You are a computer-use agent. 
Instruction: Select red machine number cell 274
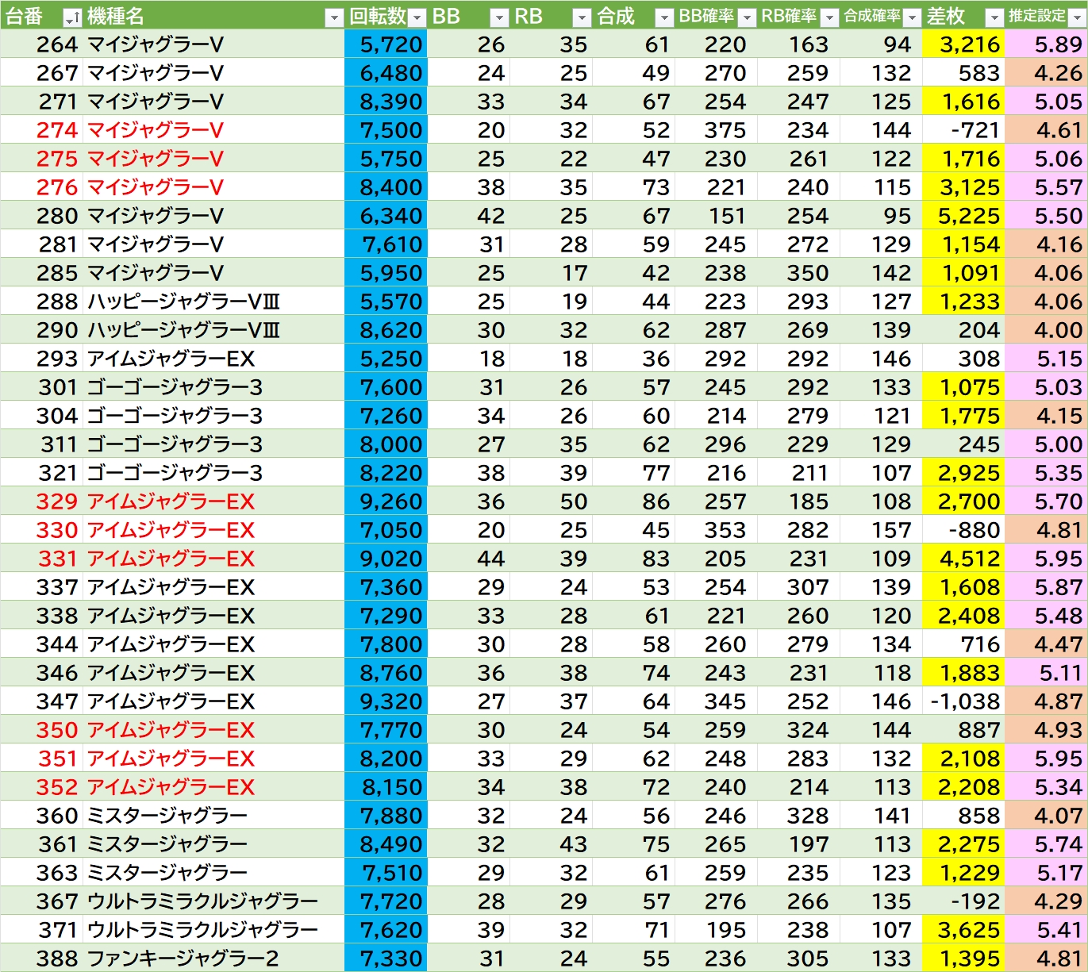[x=41, y=130]
